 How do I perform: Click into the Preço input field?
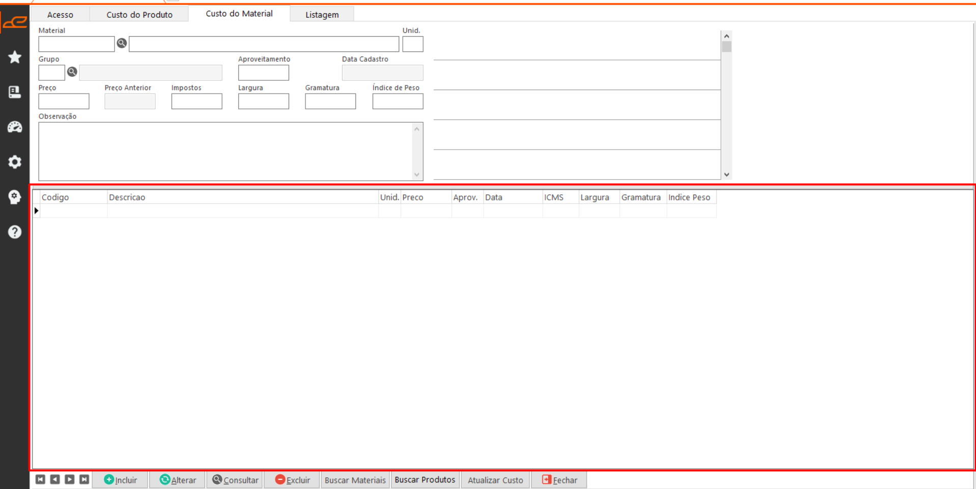[x=64, y=101]
